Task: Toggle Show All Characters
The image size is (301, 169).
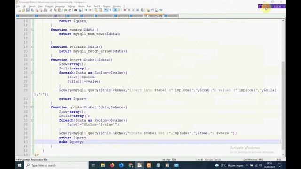Action: click(x=111, y=10)
